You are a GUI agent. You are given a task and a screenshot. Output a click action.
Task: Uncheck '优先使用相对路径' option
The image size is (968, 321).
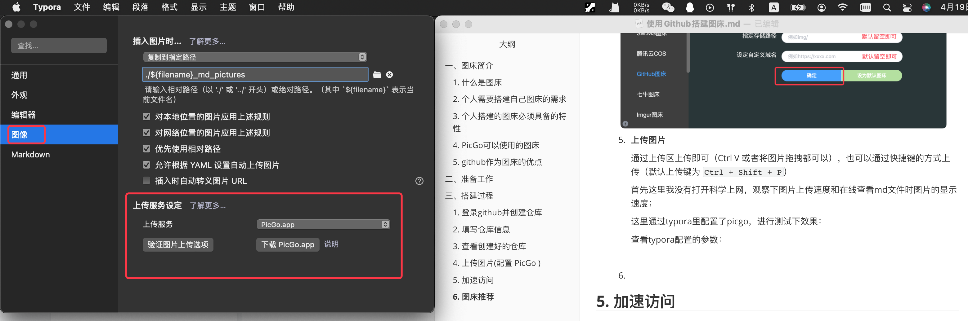click(x=146, y=149)
